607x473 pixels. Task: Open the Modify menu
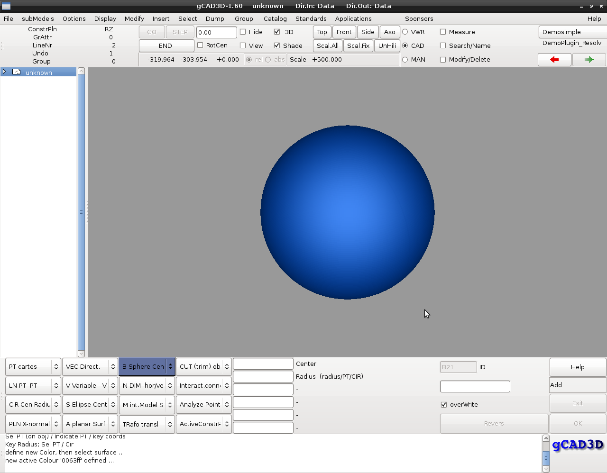pyautogui.click(x=134, y=18)
